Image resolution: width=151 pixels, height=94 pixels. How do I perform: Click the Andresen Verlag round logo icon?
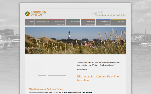(27, 14)
